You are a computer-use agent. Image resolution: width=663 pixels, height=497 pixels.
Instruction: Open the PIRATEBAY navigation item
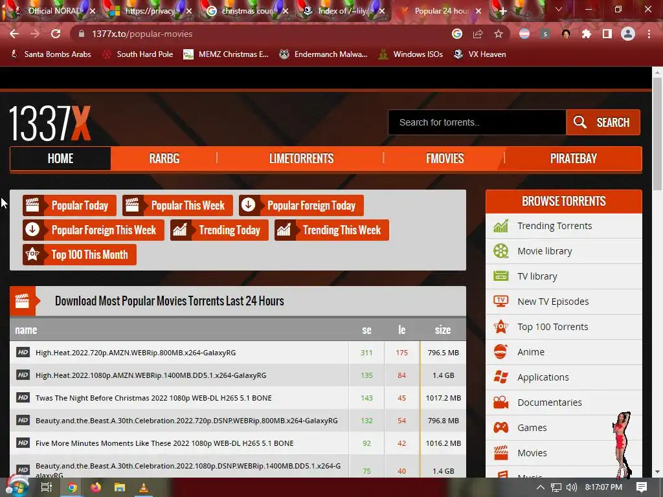point(574,159)
